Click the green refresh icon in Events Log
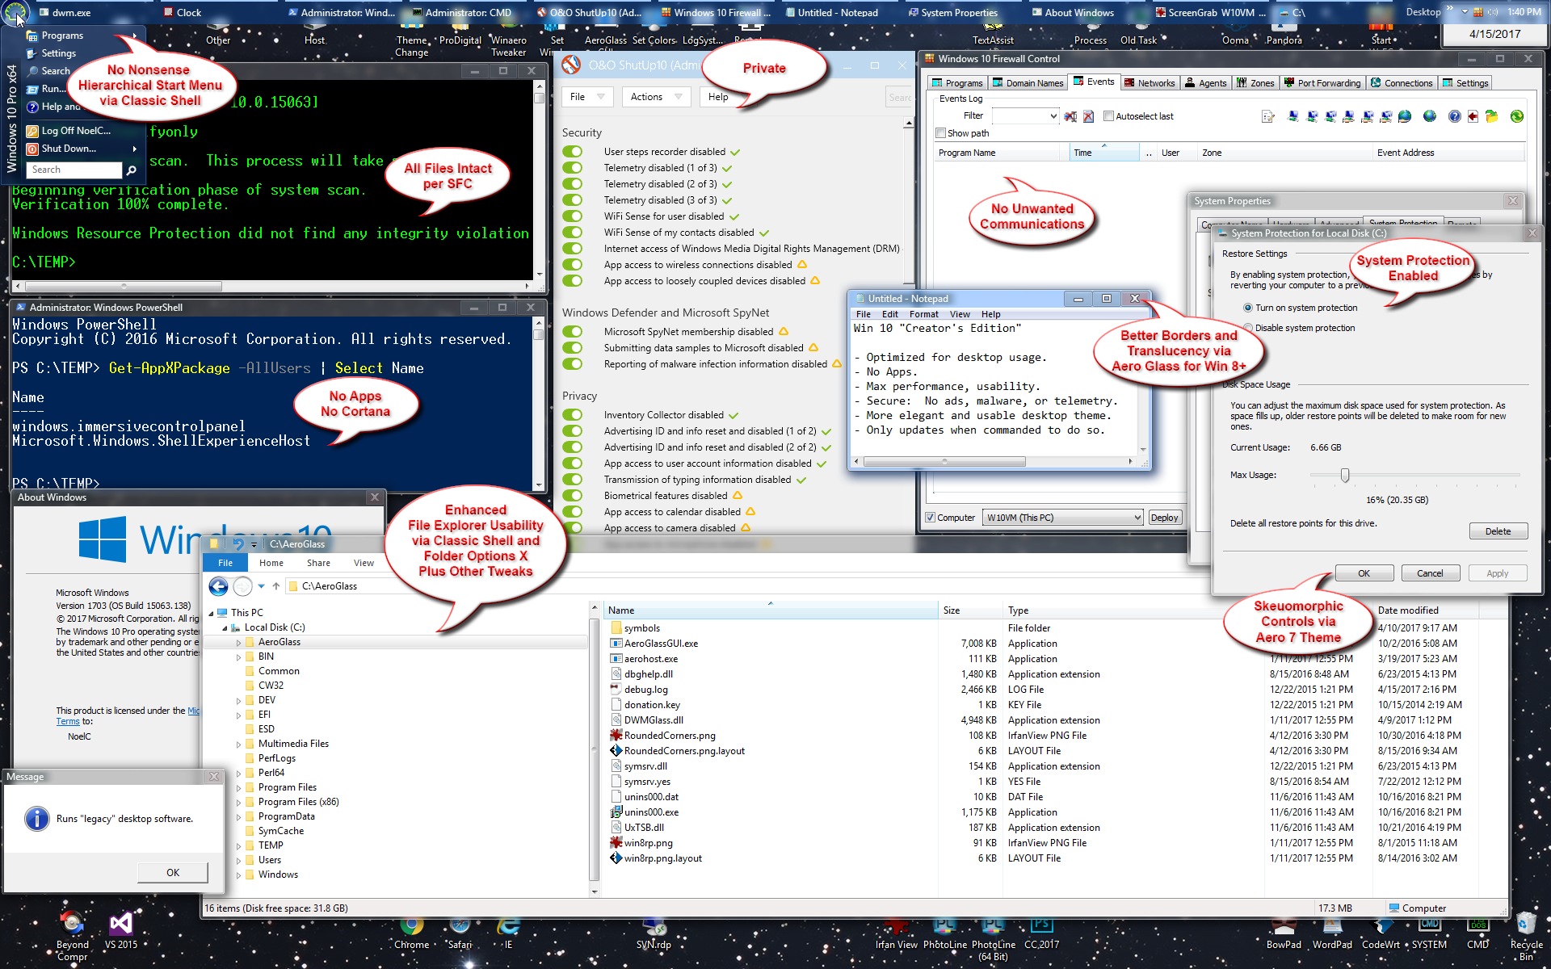1551x969 pixels. 1516,116
